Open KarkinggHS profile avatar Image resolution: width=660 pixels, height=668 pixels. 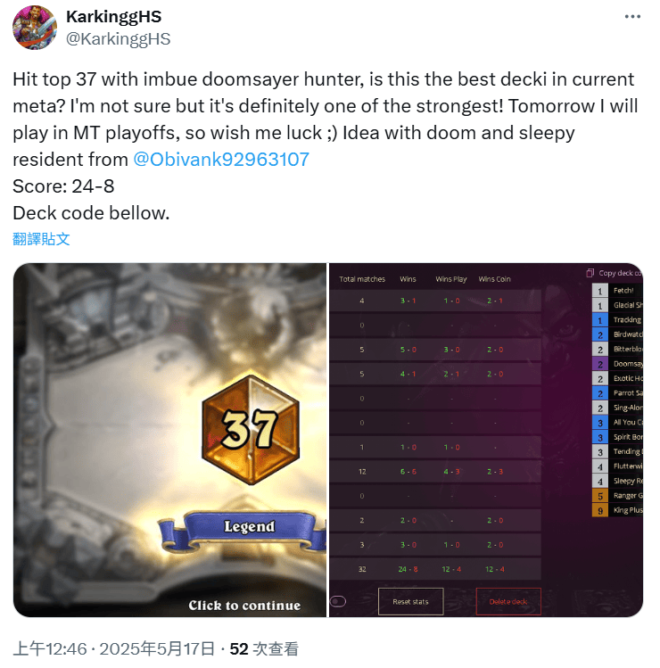point(35,28)
